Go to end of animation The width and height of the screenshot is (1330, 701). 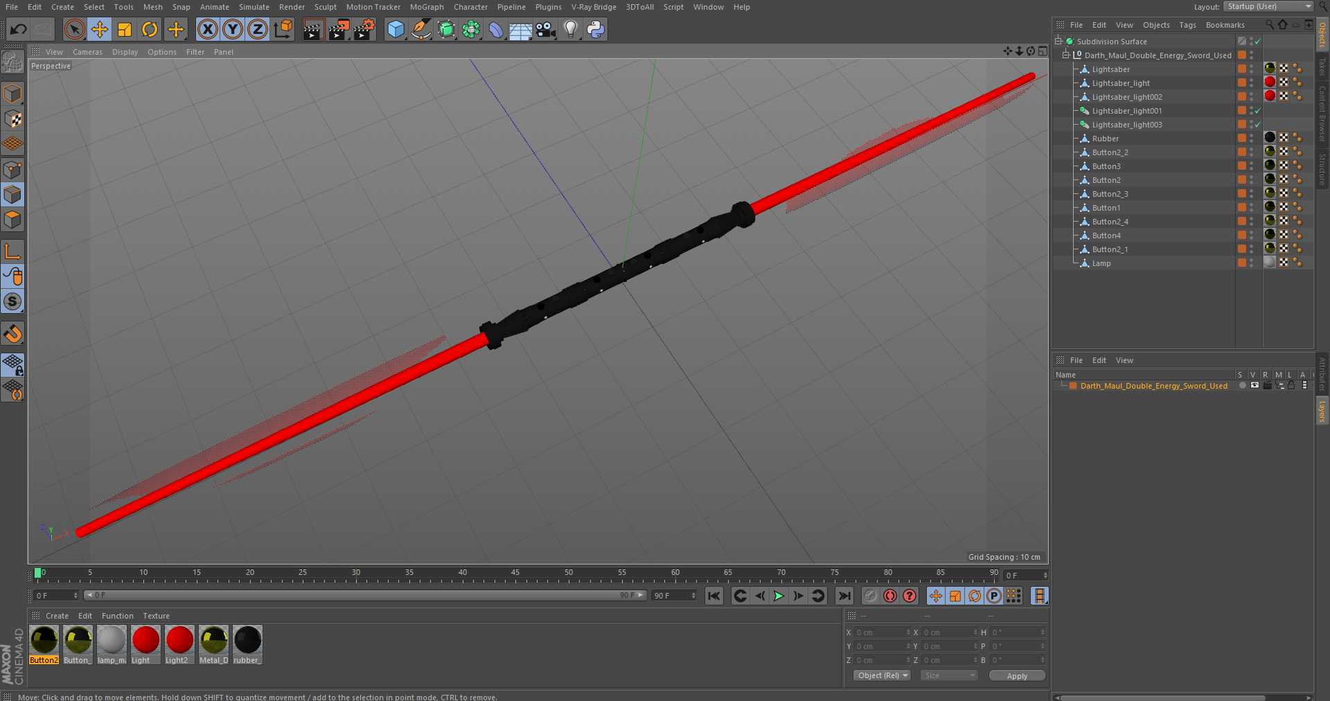[844, 596]
